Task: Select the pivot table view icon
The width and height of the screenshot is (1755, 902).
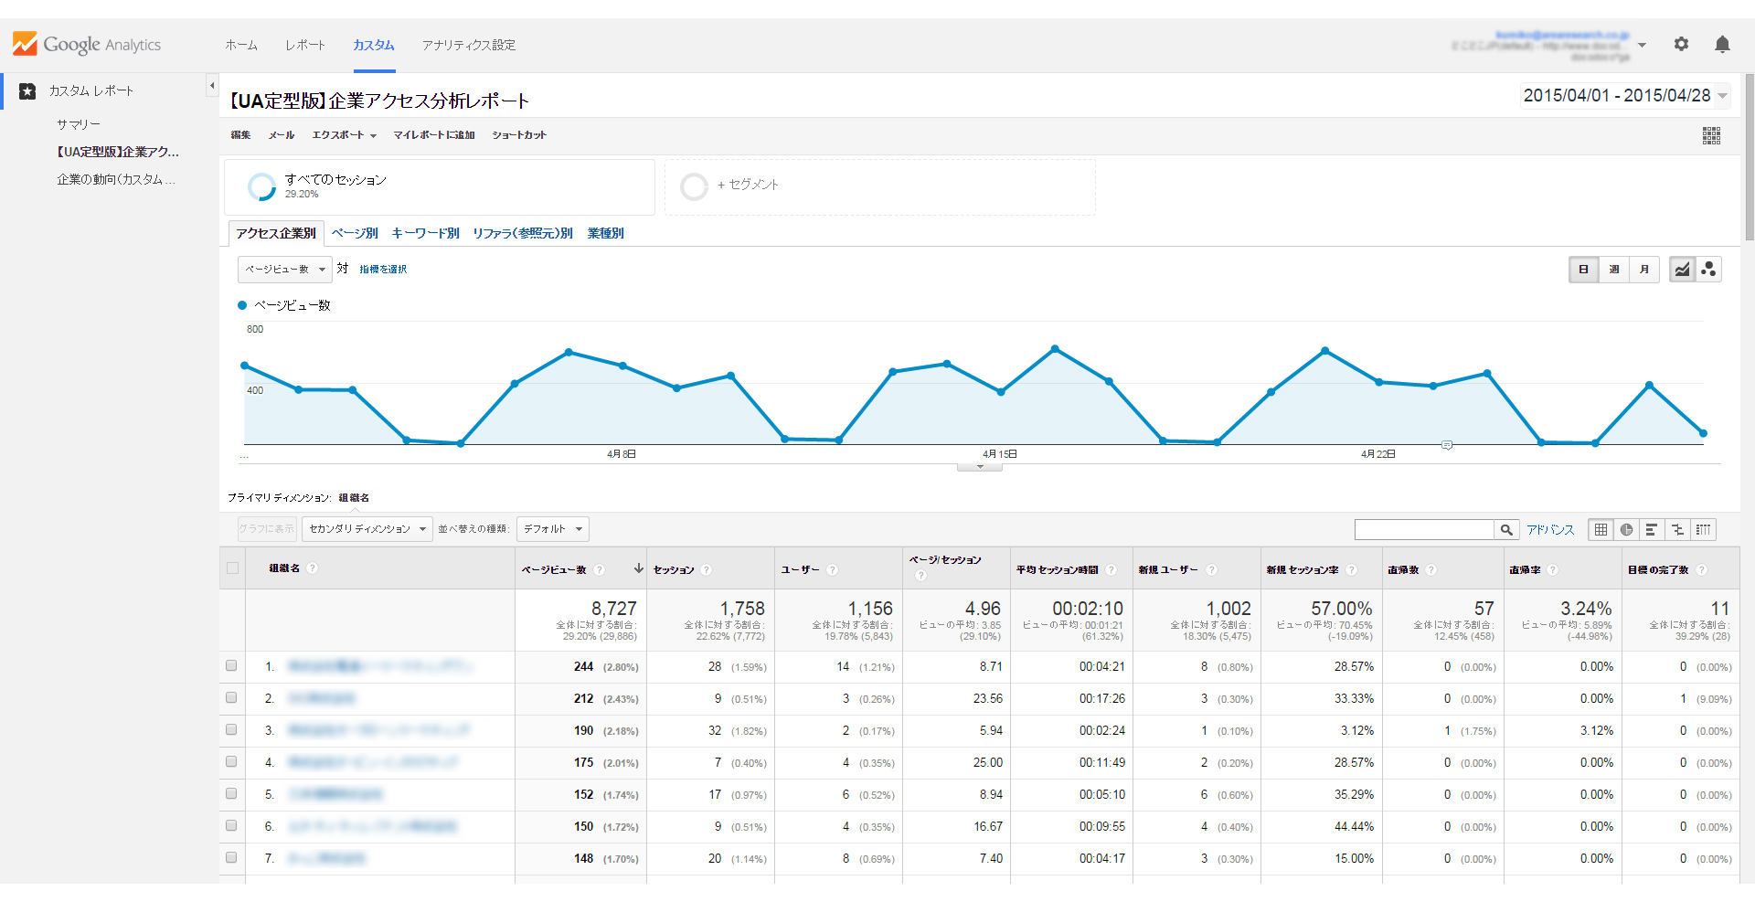Action: pos(1703,529)
